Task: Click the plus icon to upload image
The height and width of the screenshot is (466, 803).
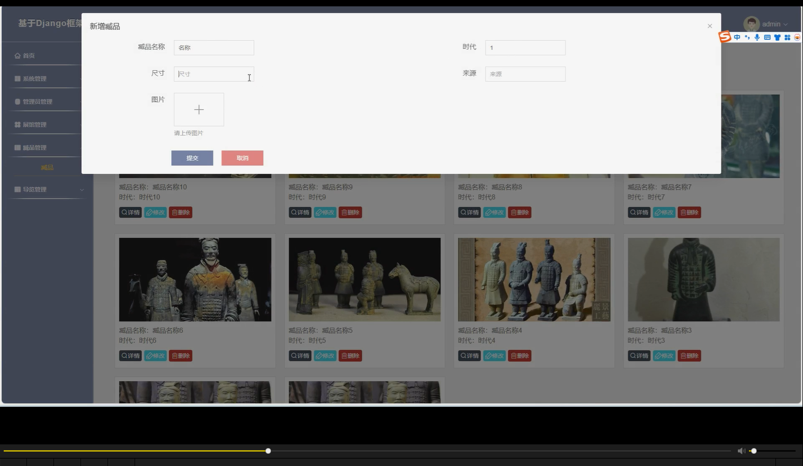Action: point(199,110)
